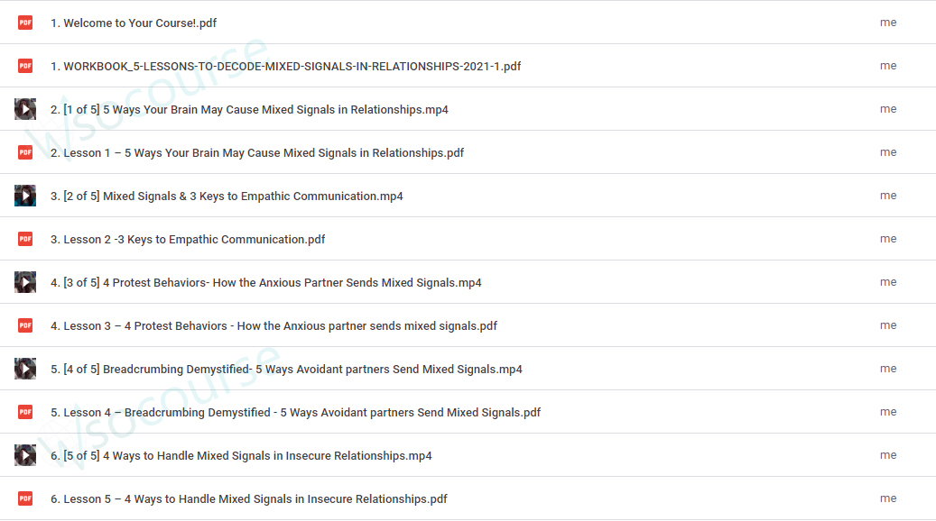Click owner 'me' on the Welcome row
This screenshot has width=936, height=521.
(x=888, y=23)
